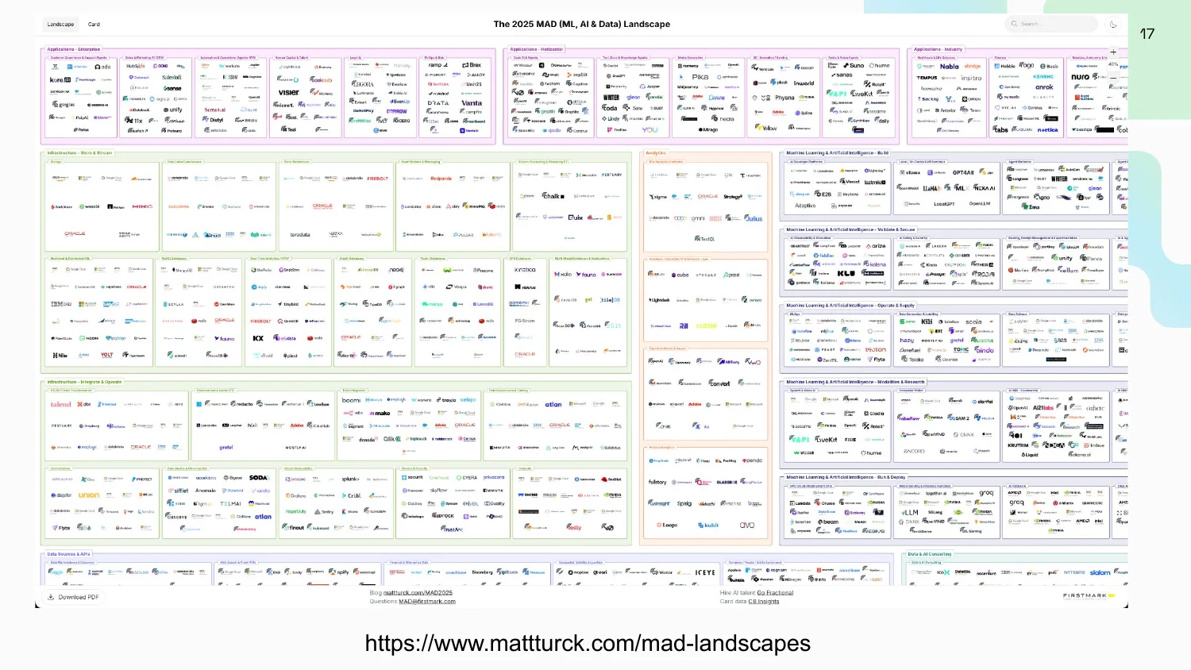Select the boomi logo
The height and width of the screenshot is (670, 1191).
pyautogui.click(x=351, y=400)
